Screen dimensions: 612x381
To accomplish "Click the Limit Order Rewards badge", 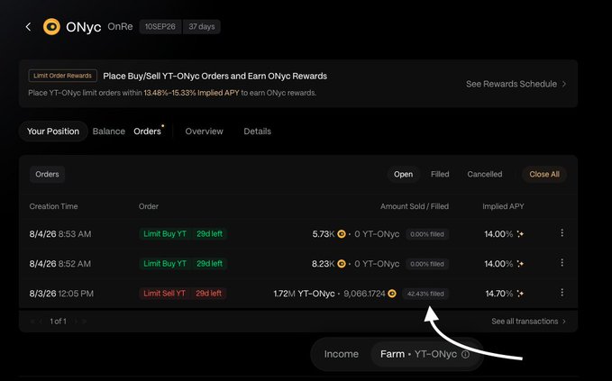I will click(62, 76).
